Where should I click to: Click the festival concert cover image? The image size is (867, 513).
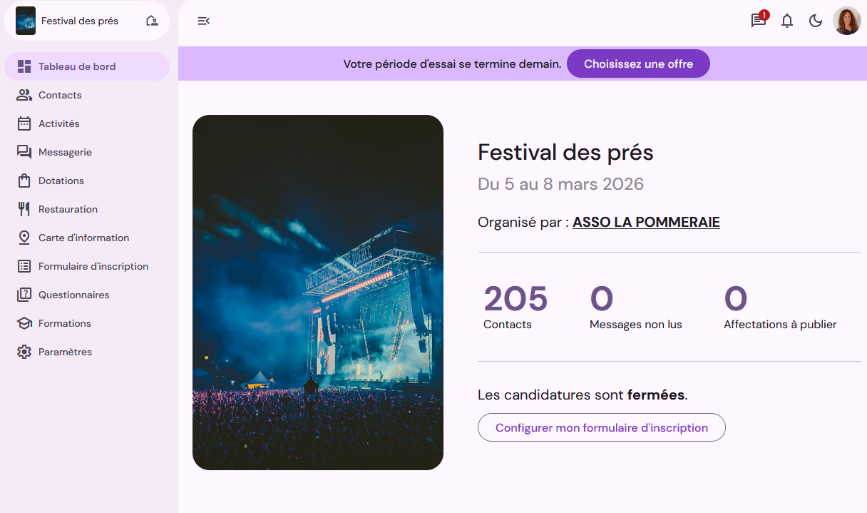click(318, 293)
